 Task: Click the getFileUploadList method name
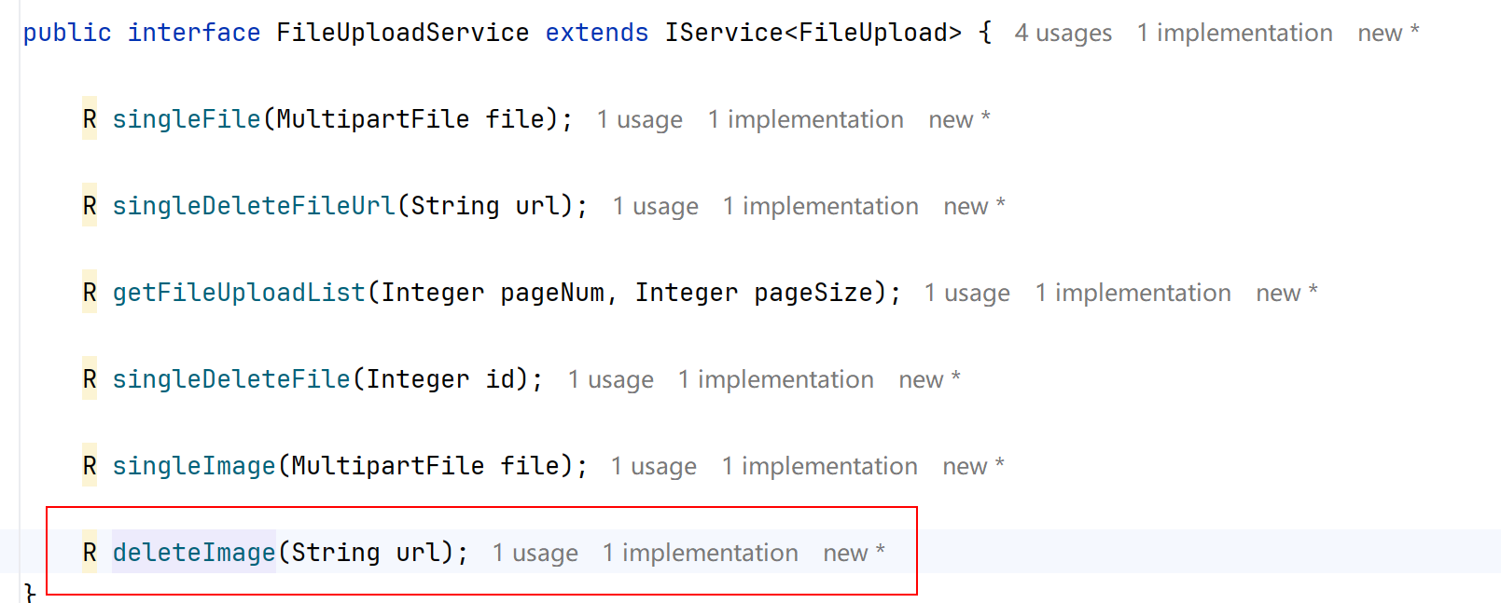click(239, 293)
